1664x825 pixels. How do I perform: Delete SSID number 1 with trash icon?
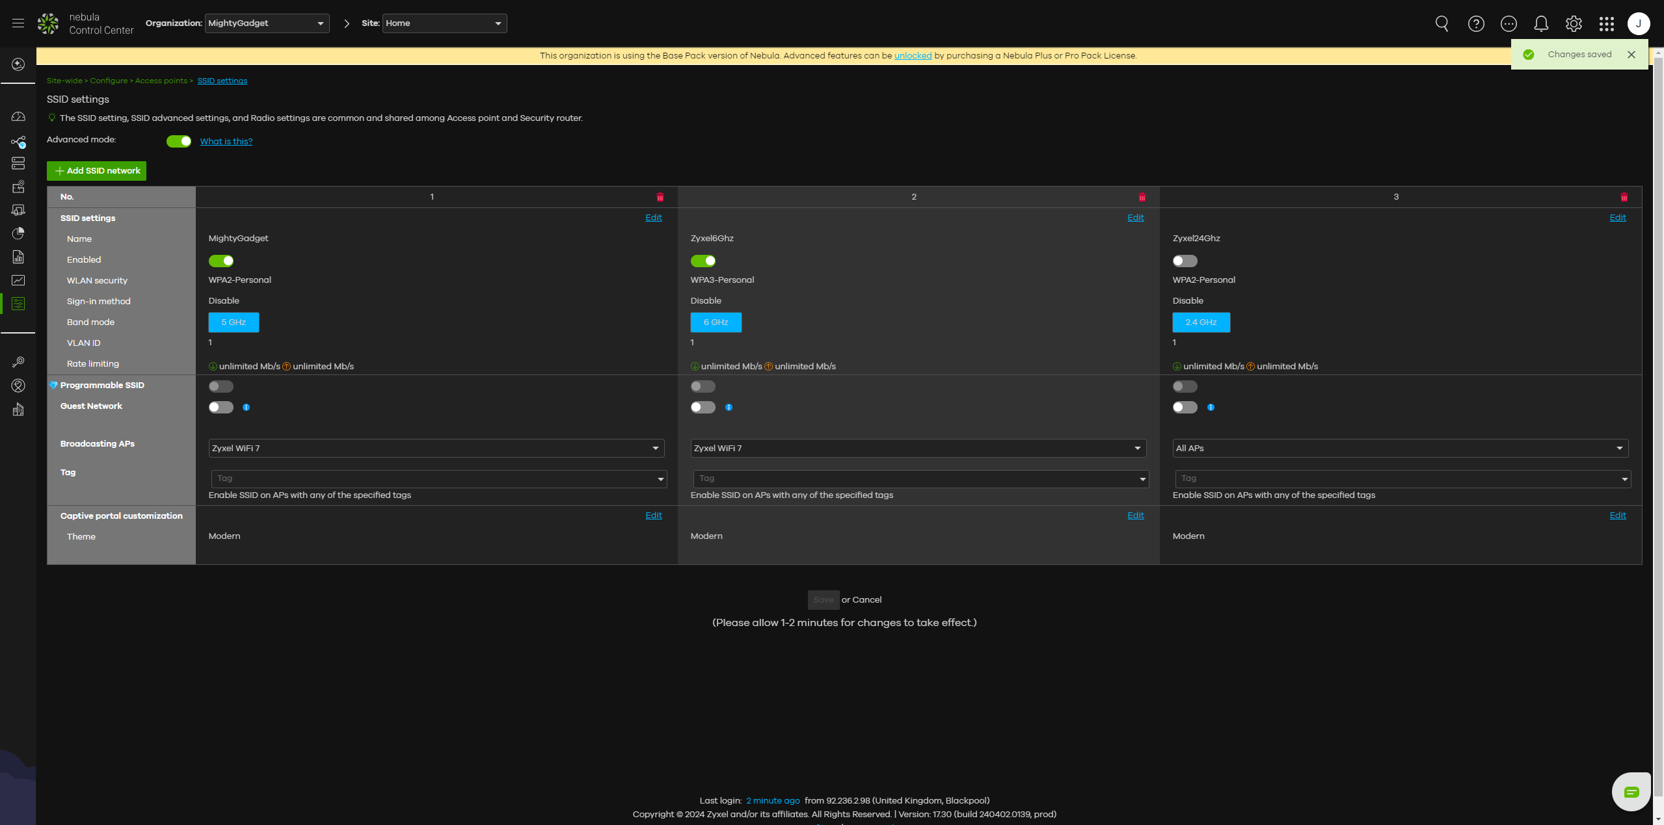pyautogui.click(x=660, y=197)
